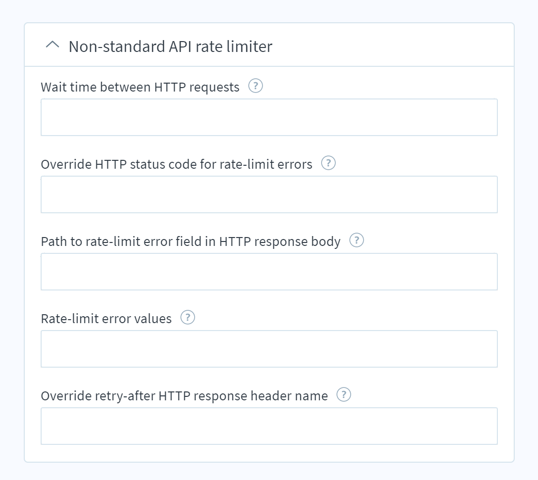Viewport: 538px width, 480px height.
Task: Collapse the Non-standard API rate limiter section
Action: [52, 45]
